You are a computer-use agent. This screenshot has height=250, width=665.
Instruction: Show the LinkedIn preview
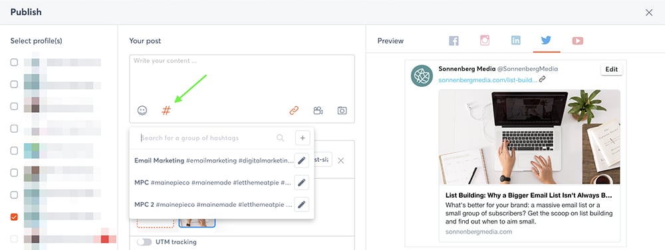[x=516, y=40]
